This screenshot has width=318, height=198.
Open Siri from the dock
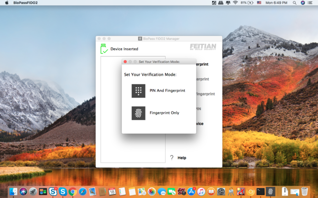coord(23,192)
